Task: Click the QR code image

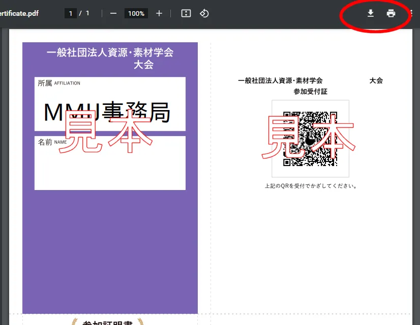Action: 310,139
